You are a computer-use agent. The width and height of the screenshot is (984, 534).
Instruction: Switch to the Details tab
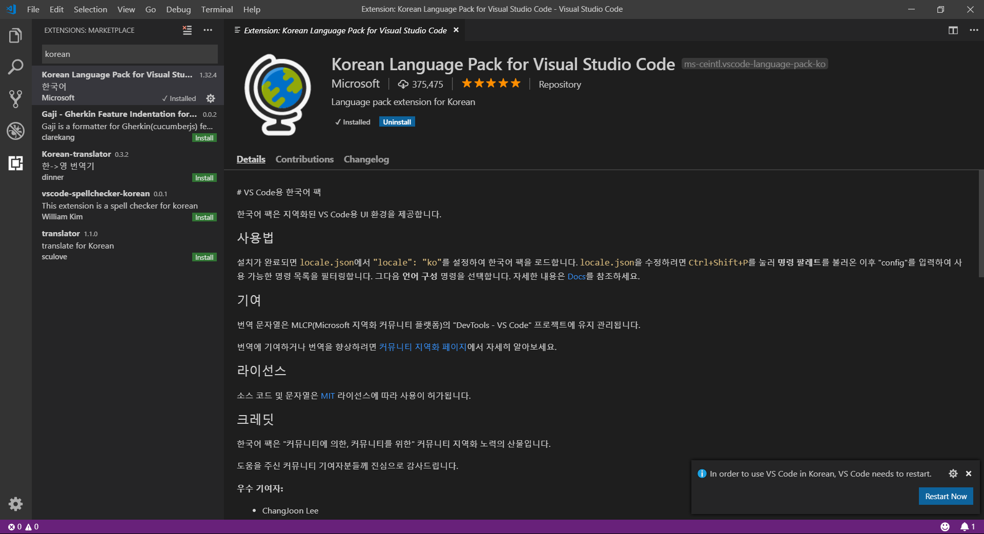(251, 159)
